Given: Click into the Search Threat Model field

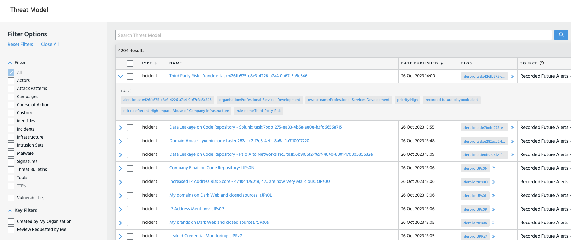Looking at the screenshot, I should (333, 35).
